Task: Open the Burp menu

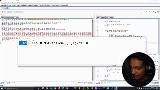Action: (2, 3)
